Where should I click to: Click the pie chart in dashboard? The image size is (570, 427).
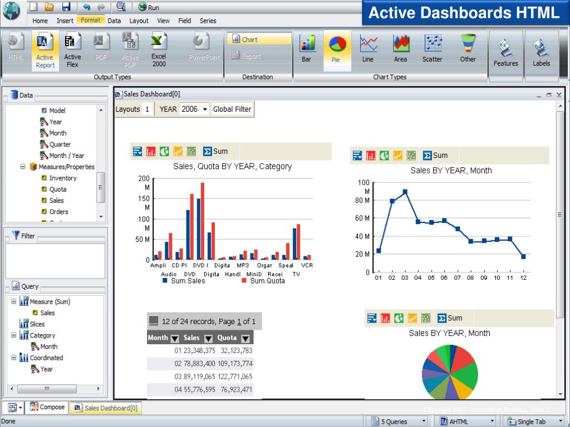point(450,373)
